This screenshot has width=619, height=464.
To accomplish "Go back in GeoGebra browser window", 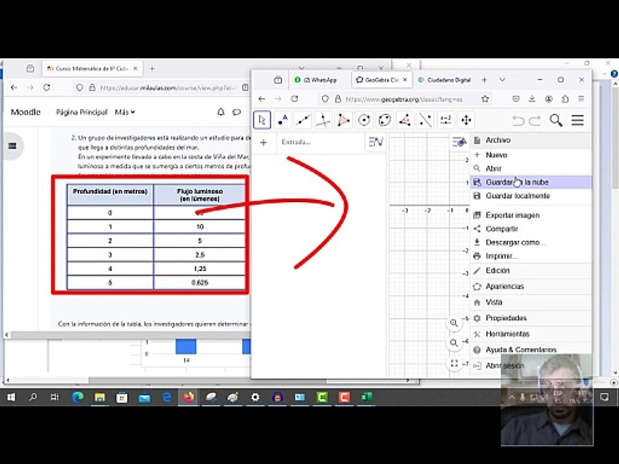I will pyautogui.click(x=262, y=99).
